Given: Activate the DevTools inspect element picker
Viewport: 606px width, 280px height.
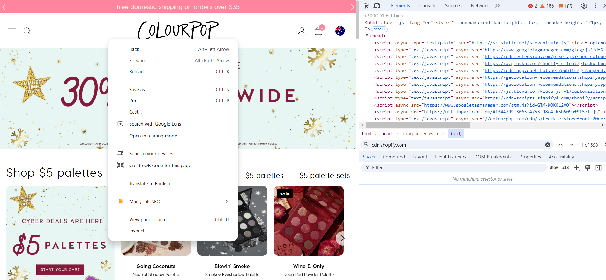Looking at the screenshot, I should tap(366, 6).
